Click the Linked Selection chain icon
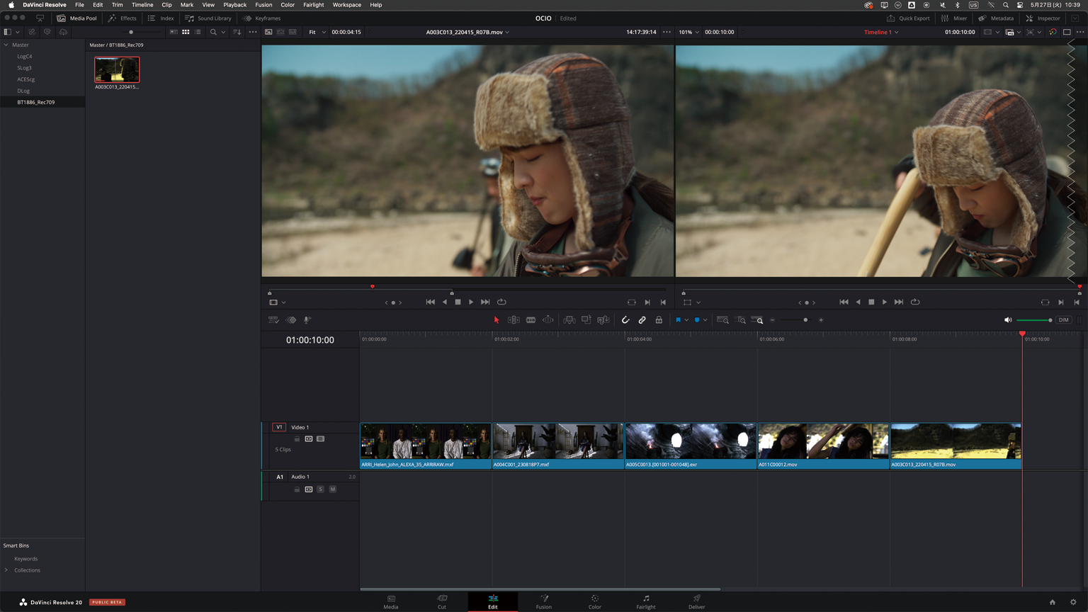Image resolution: width=1088 pixels, height=612 pixels. (x=642, y=320)
